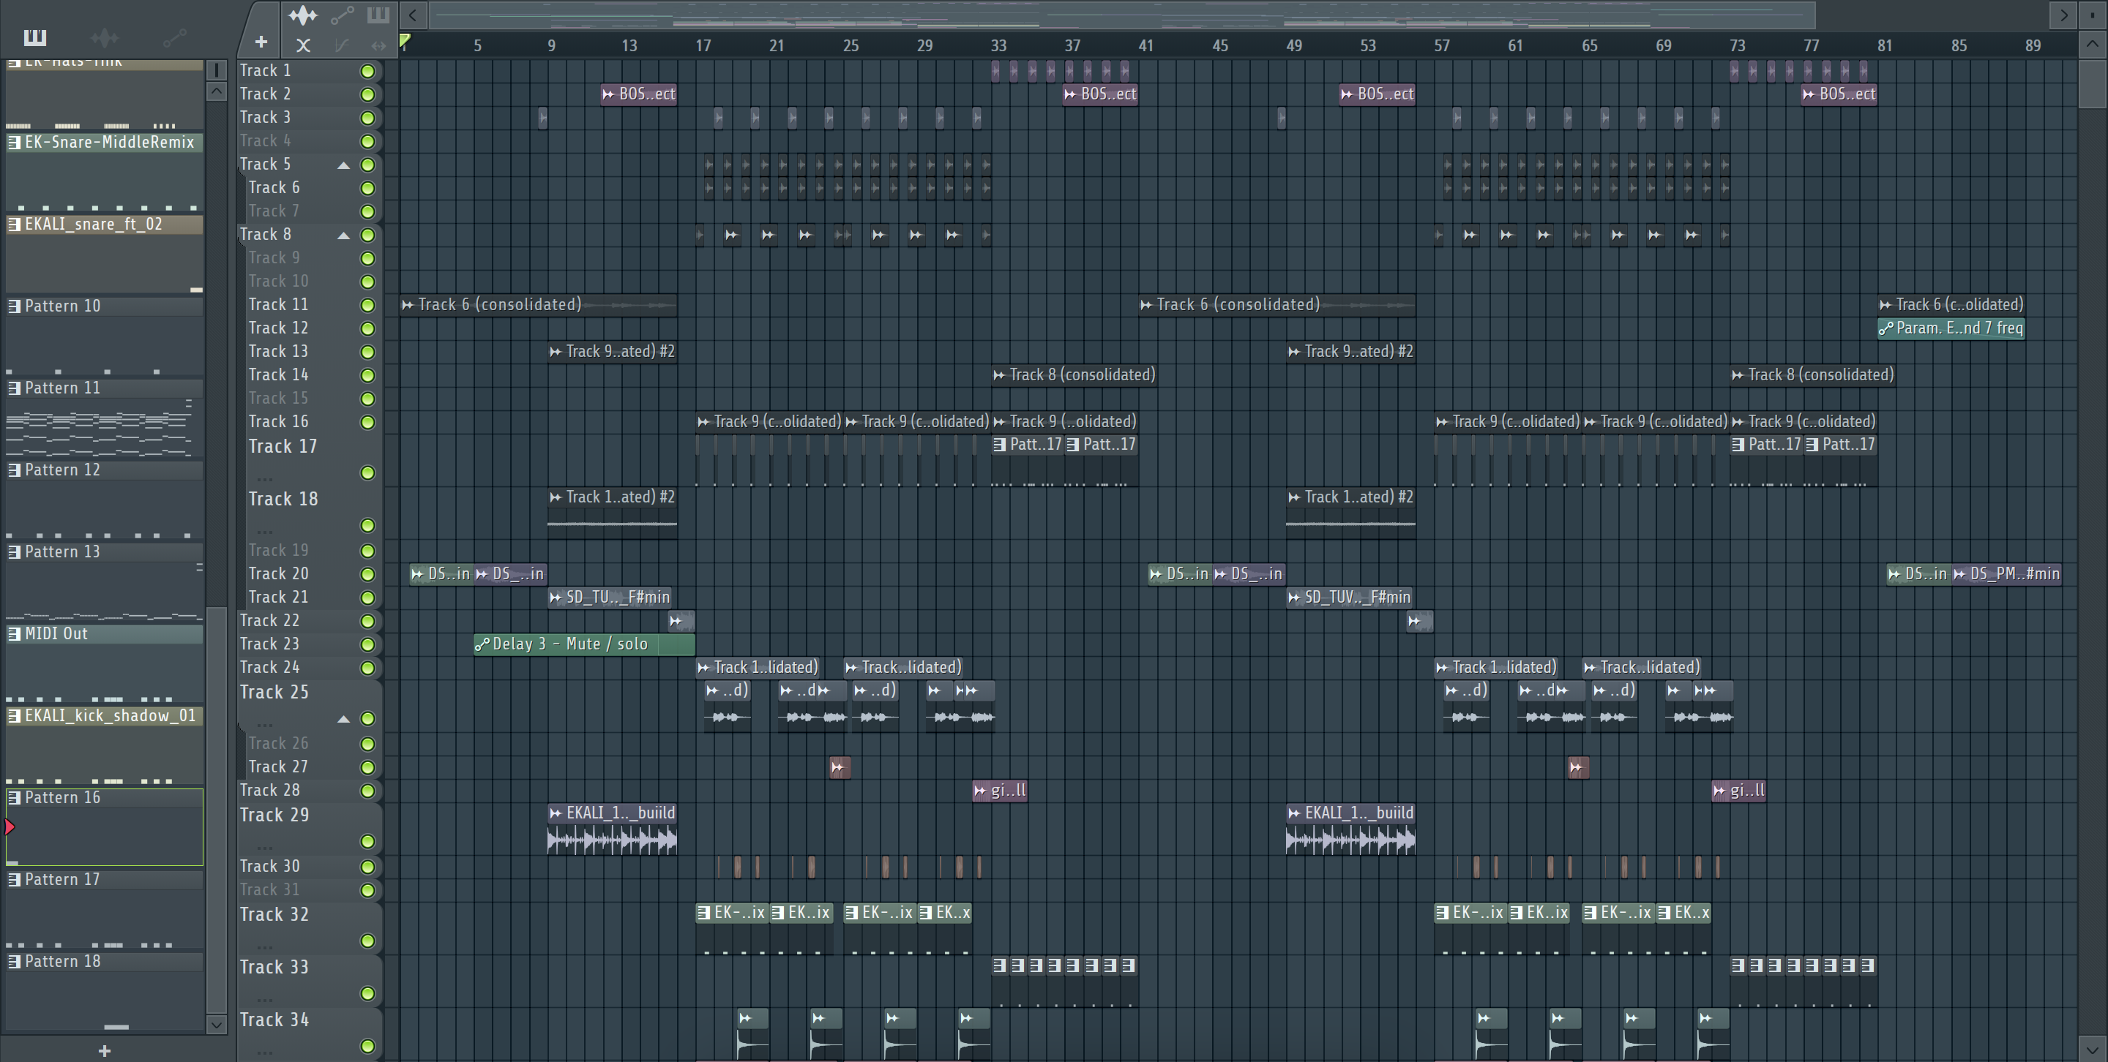The height and width of the screenshot is (1062, 2108).
Task: Focus pattern clips piano icon in playlist toolbar
Action: click(x=378, y=15)
